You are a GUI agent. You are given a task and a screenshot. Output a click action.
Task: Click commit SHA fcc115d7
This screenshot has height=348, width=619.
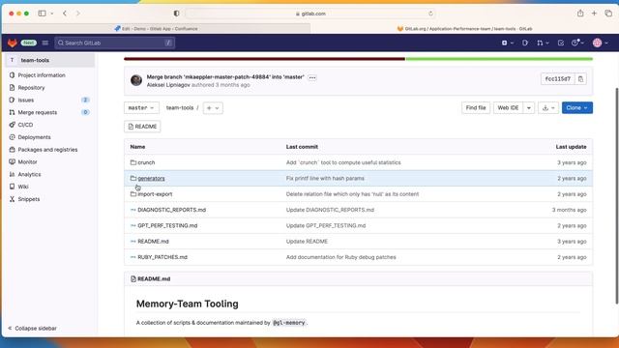pyautogui.click(x=557, y=79)
